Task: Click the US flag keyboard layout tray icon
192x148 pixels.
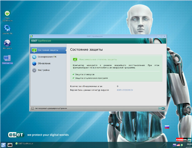Action: click(x=178, y=145)
